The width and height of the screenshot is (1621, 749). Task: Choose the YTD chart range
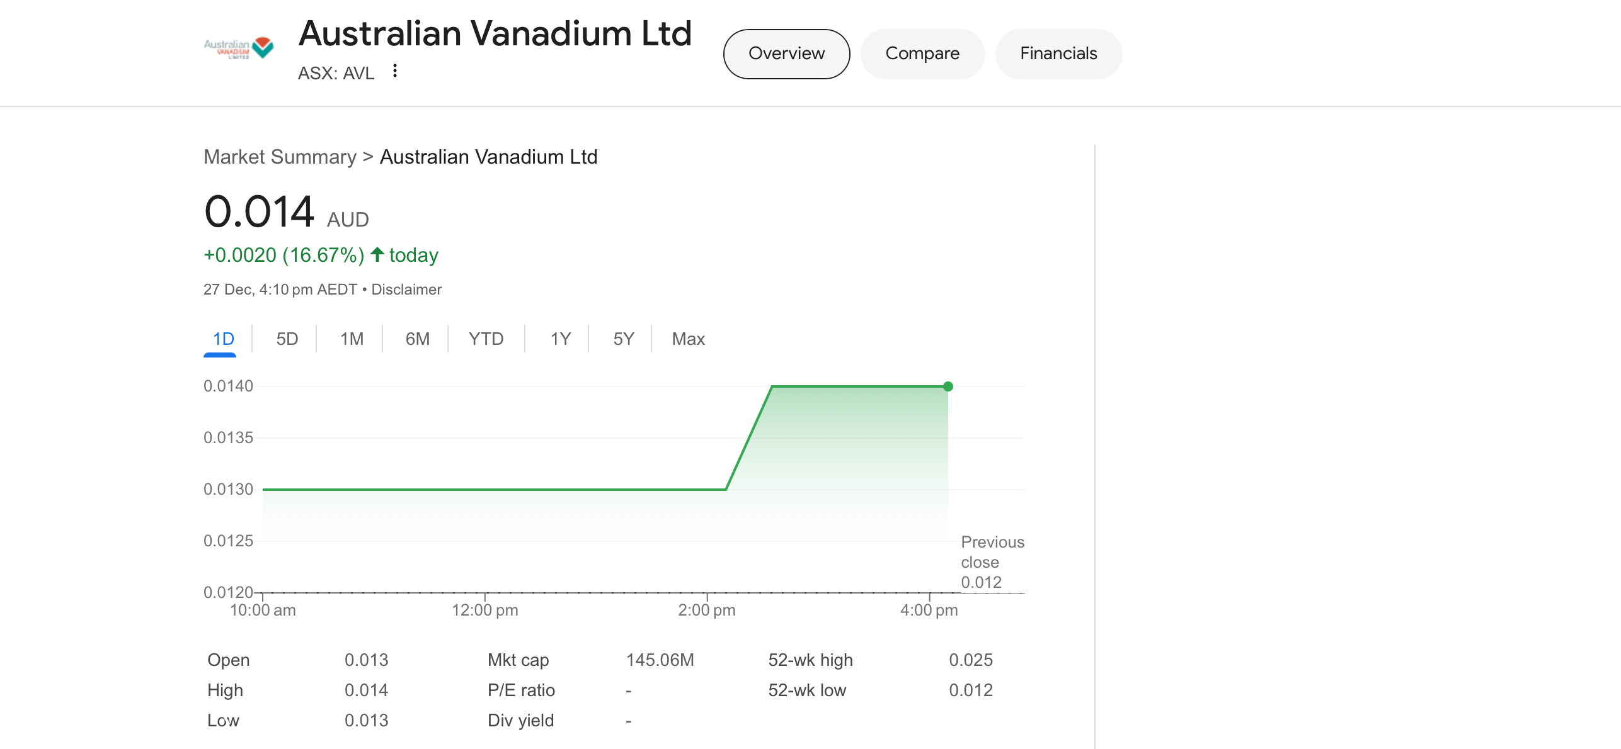486,339
